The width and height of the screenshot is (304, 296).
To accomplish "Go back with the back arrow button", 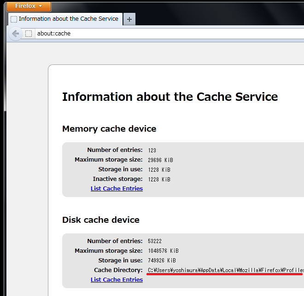I will (15, 34).
